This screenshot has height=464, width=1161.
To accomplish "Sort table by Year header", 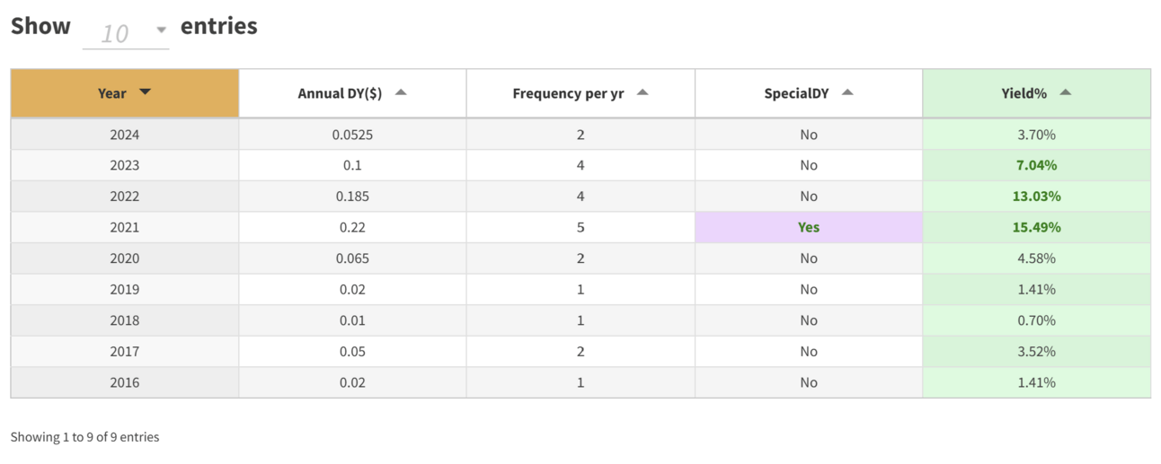I will 112,93.
